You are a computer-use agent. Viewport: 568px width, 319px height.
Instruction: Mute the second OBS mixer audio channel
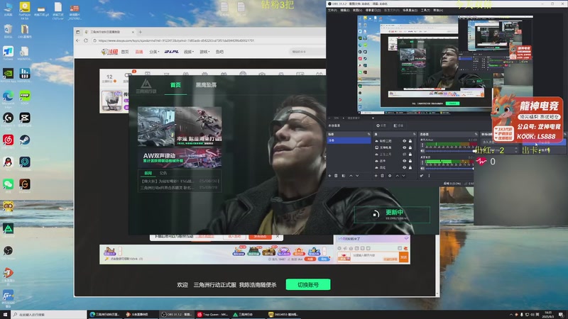pyautogui.click(x=422, y=169)
